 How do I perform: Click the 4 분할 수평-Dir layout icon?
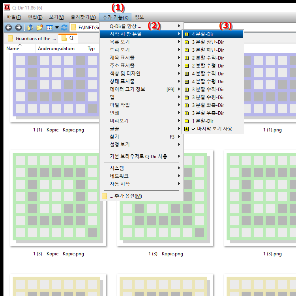(x=187, y=82)
